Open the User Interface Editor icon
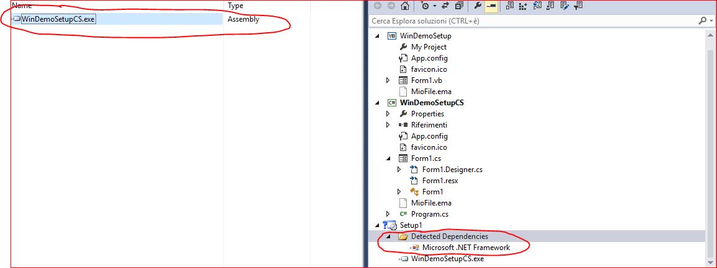Viewport: 717px width, 268px height. [551, 6]
